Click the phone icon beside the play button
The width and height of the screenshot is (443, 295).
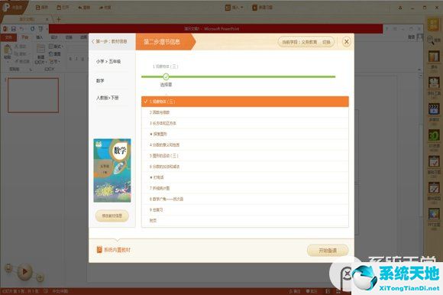(8, 267)
